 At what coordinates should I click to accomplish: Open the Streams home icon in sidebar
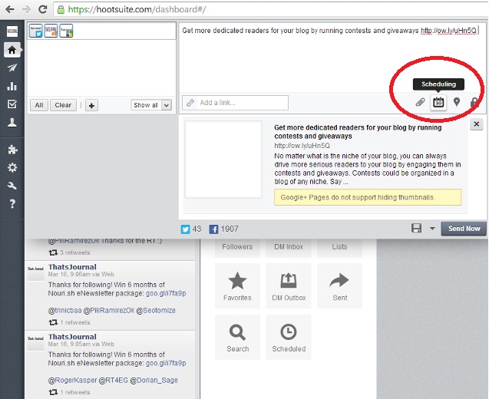pyautogui.click(x=12, y=50)
